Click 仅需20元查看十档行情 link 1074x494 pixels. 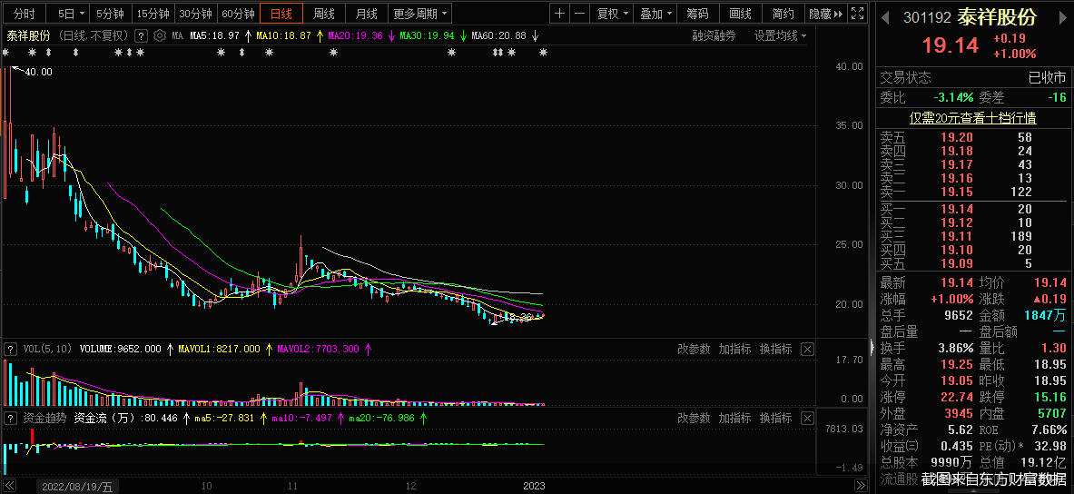click(973, 118)
